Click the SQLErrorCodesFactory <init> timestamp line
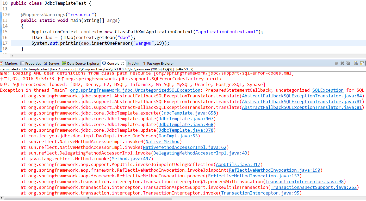Screen dimensions: 366x201 [x=111, y=79]
